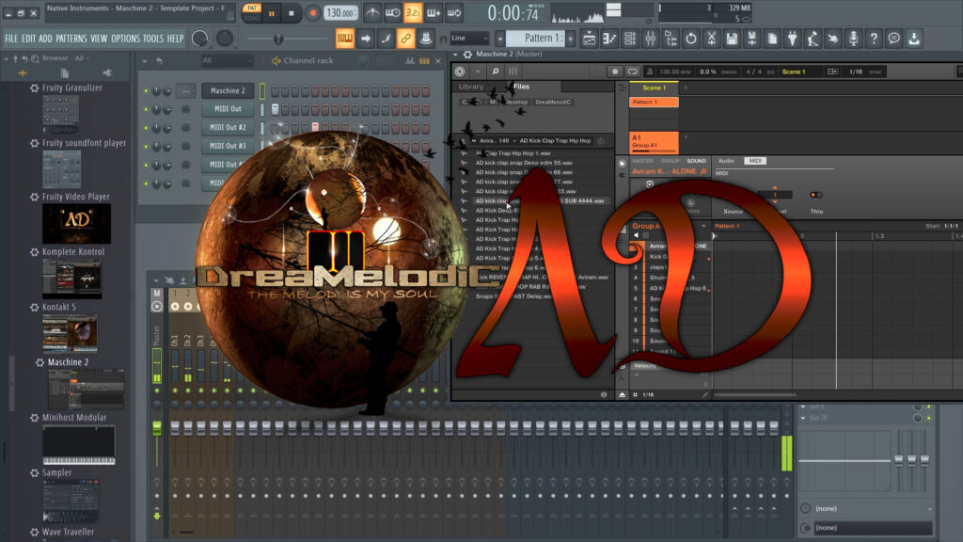The width and height of the screenshot is (963, 542).
Task: Toggle the Thru switch in Maschine MIDI
Action: 815,195
